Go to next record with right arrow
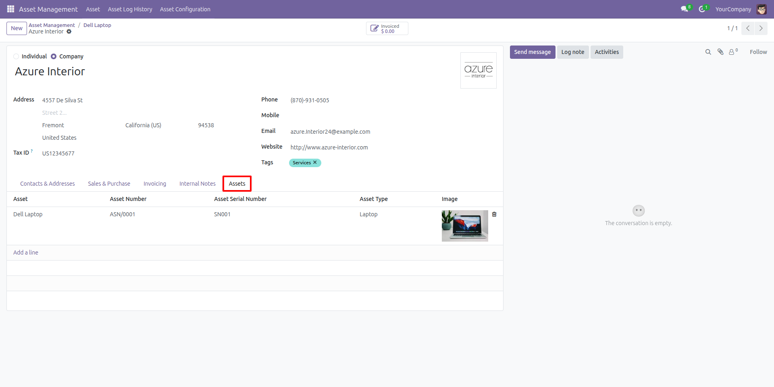The image size is (774, 387). [x=761, y=28]
